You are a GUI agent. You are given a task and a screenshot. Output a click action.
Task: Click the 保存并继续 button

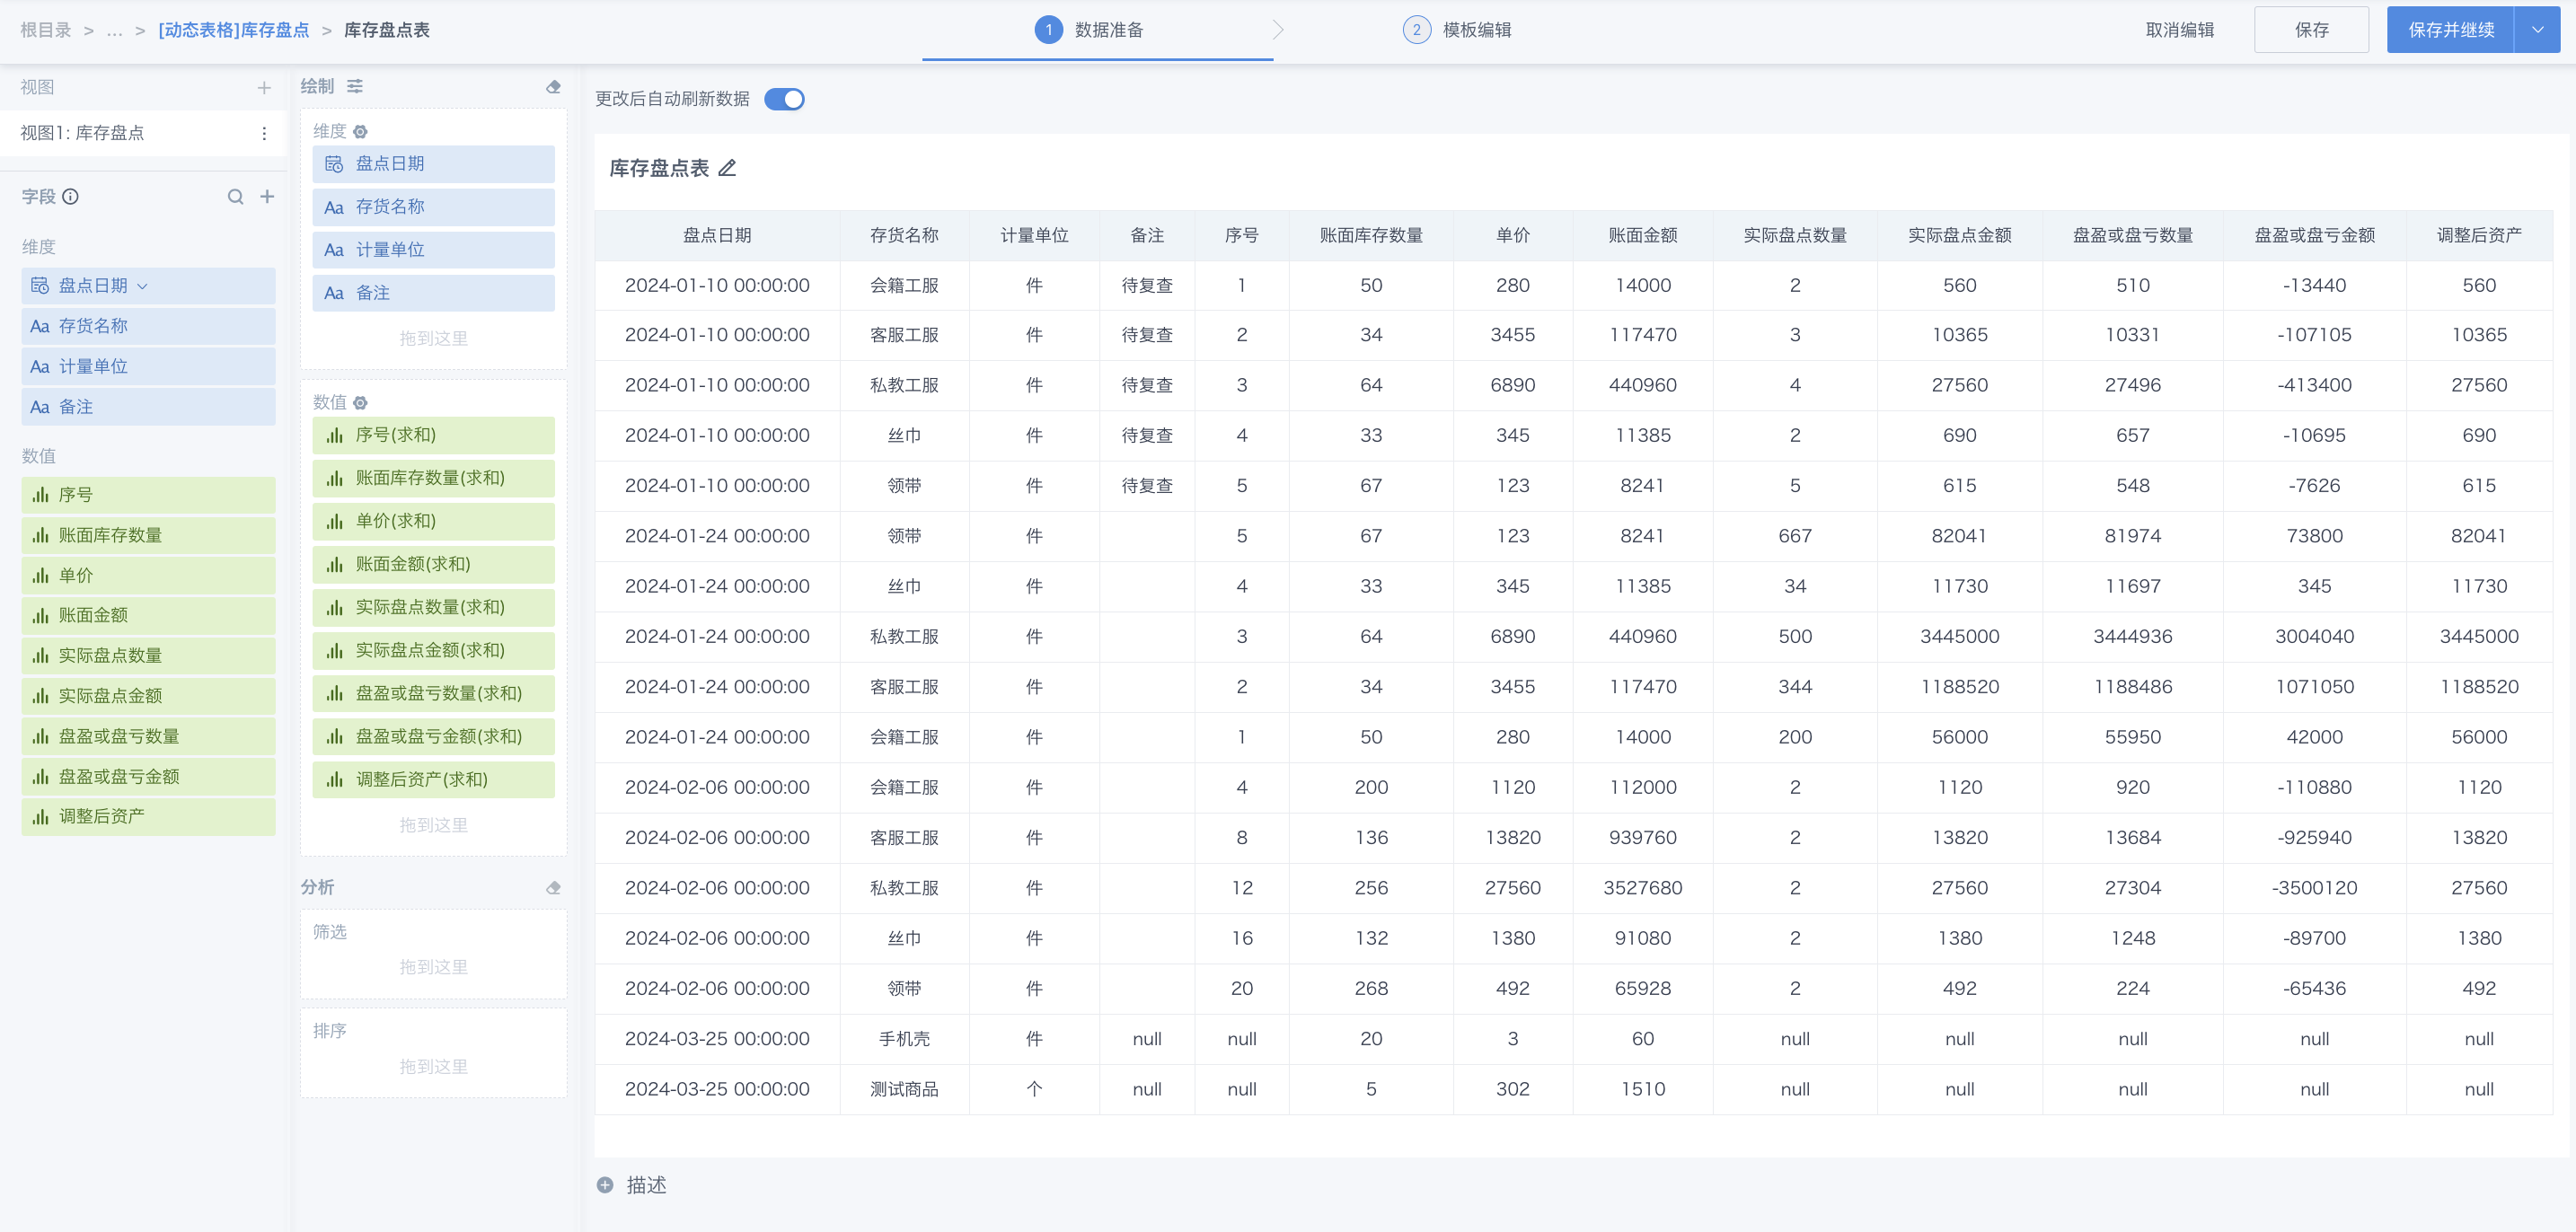[x=2451, y=30]
